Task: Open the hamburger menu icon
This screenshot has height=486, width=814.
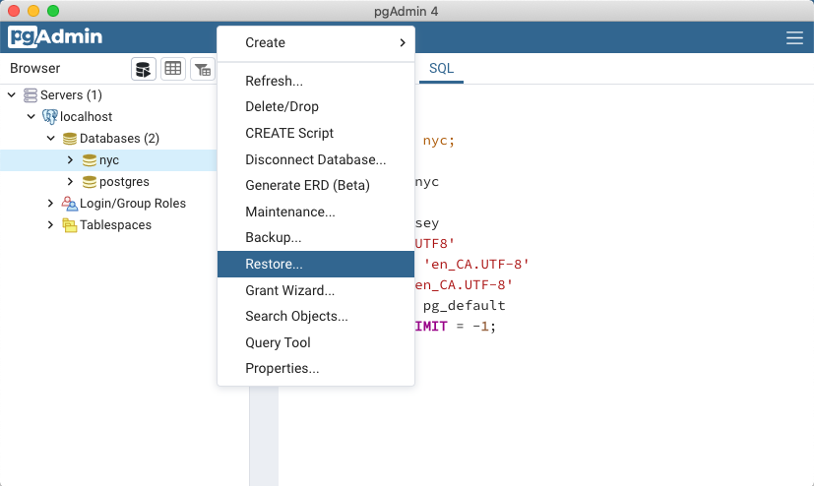Action: 794,38
